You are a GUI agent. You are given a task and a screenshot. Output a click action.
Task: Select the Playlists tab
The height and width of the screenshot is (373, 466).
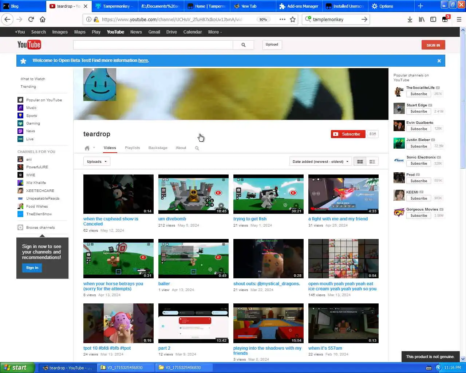pyautogui.click(x=133, y=148)
